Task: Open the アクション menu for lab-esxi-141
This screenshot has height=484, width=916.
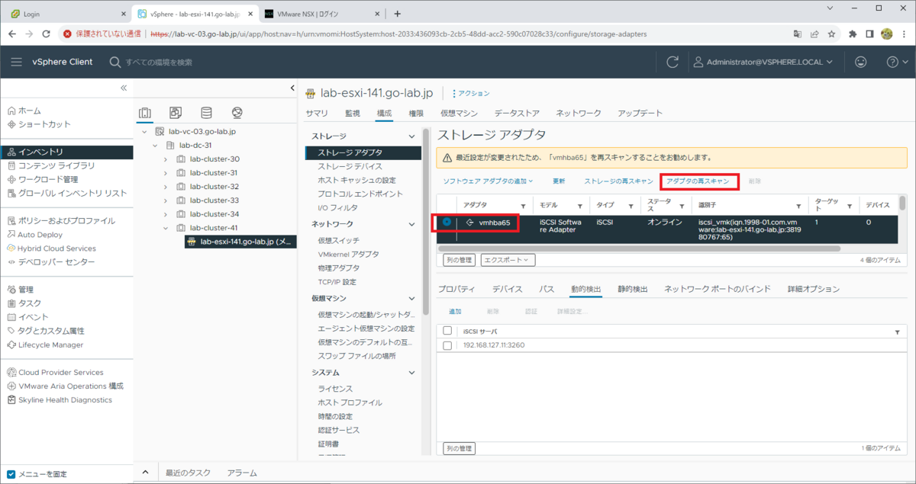Action: (x=473, y=93)
